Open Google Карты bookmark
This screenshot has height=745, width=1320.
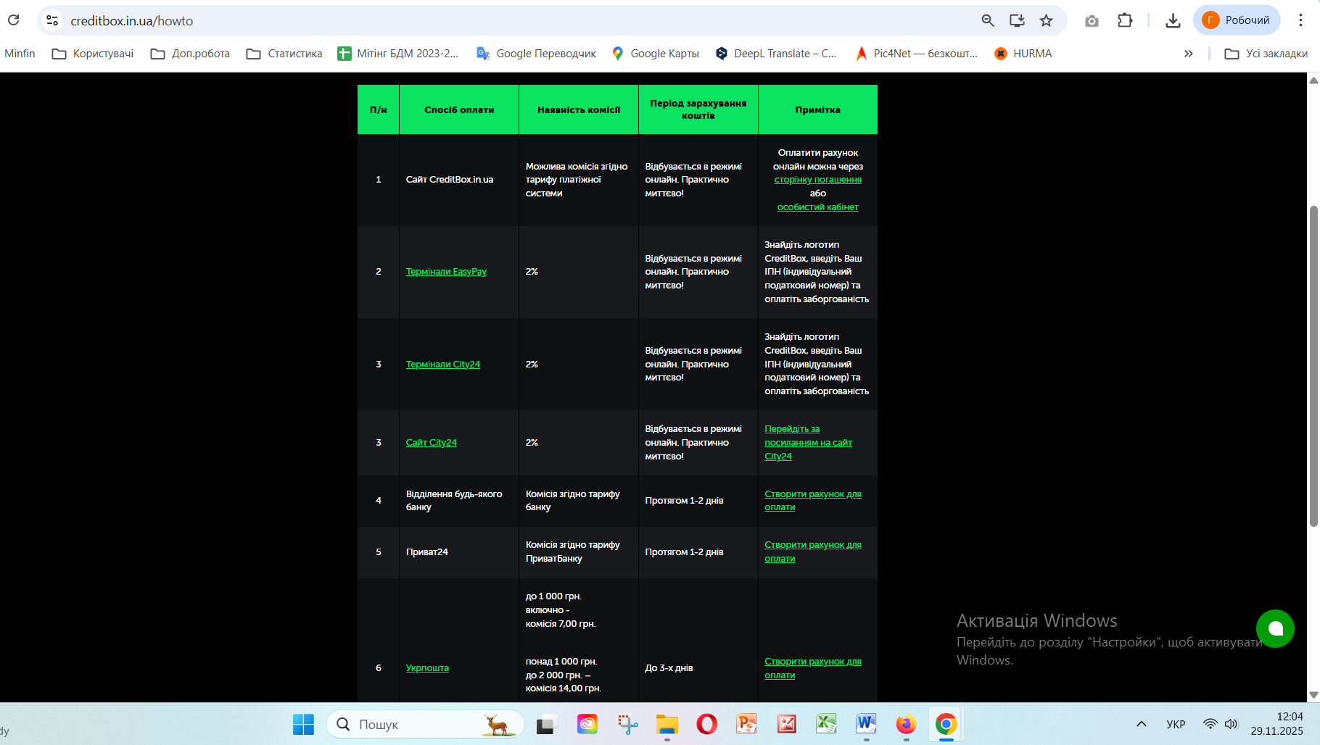pos(656,54)
